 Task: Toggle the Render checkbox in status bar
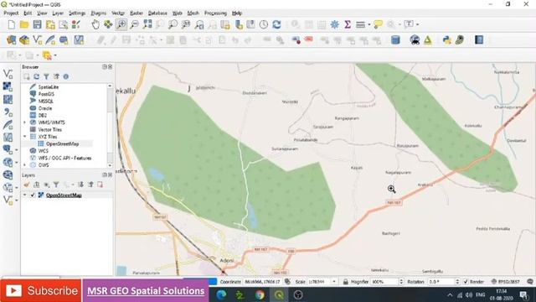click(466, 282)
